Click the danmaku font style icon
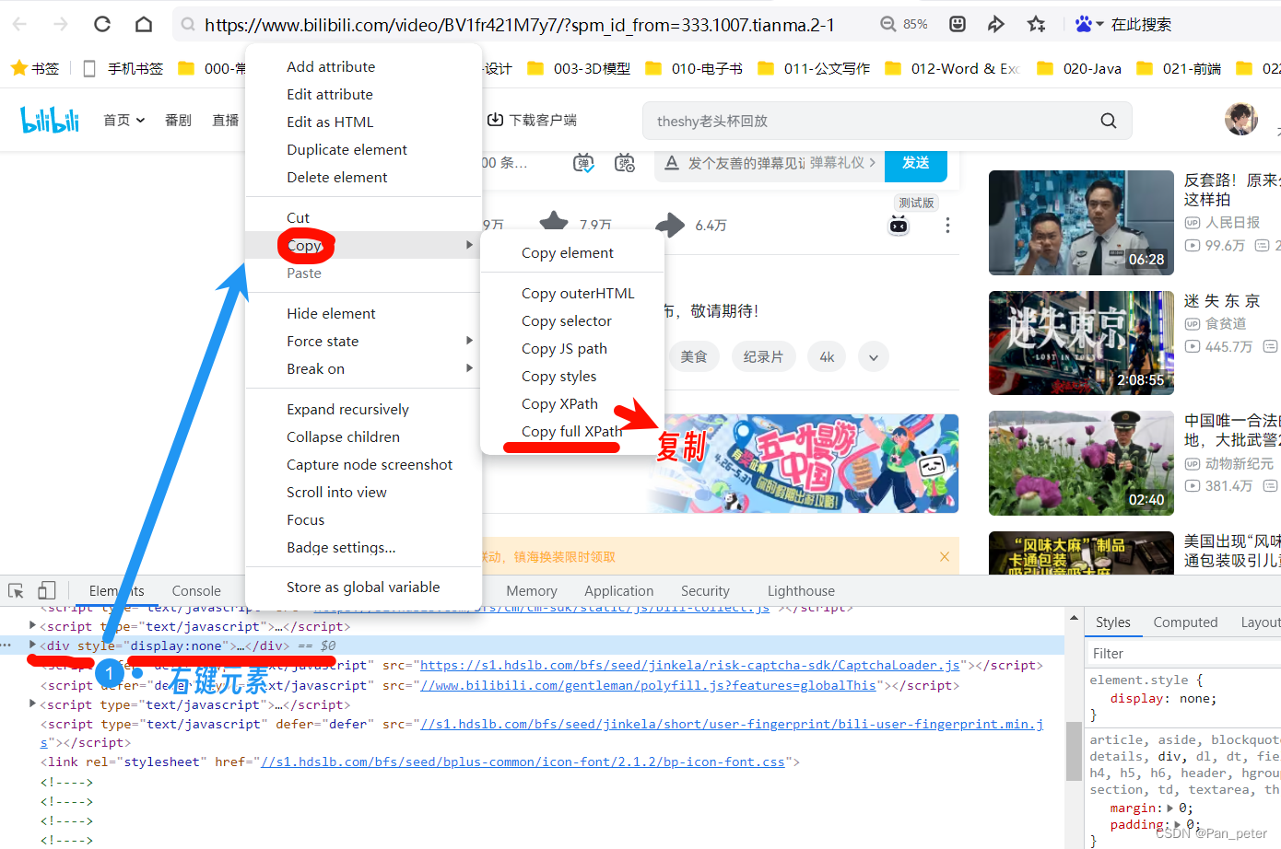1281x849 pixels. point(671,163)
